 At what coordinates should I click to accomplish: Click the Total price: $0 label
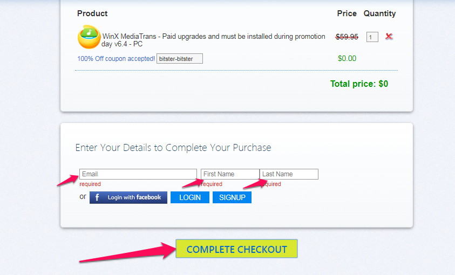point(359,84)
